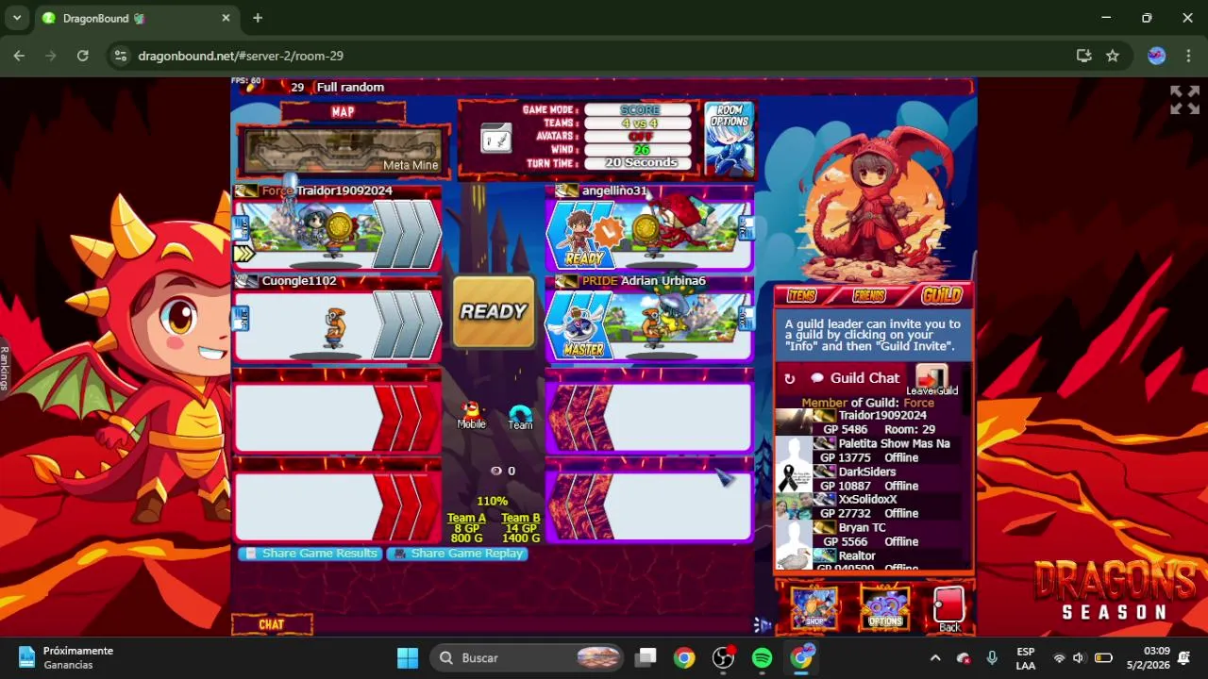Open Chrome profile avatar
Screen dimensions: 1208x679
coord(1156,56)
